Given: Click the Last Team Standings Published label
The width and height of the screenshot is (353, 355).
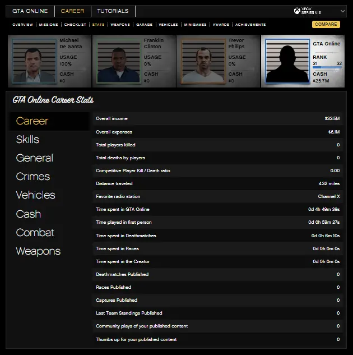Looking at the screenshot, I should [129, 313].
